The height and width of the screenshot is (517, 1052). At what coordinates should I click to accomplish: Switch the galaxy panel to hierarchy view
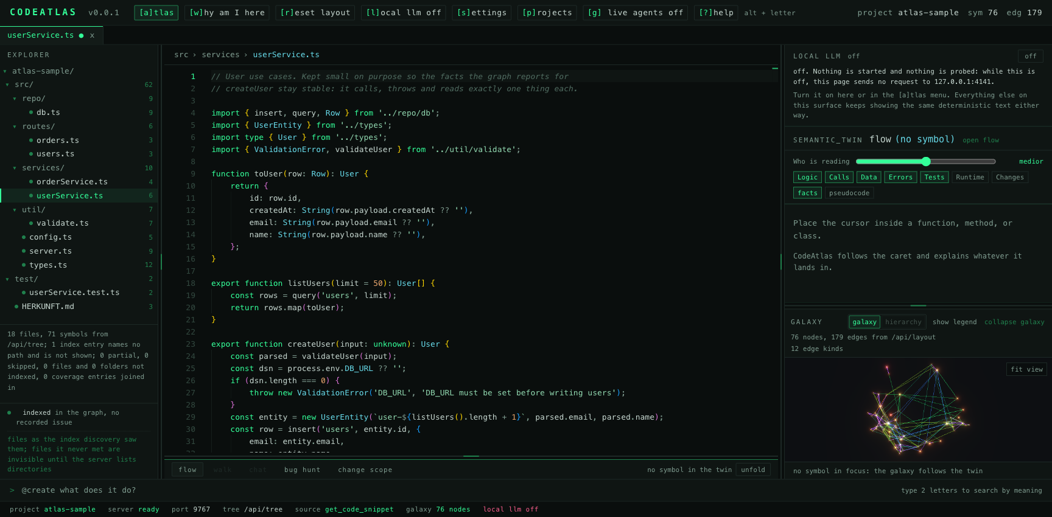pos(903,322)
